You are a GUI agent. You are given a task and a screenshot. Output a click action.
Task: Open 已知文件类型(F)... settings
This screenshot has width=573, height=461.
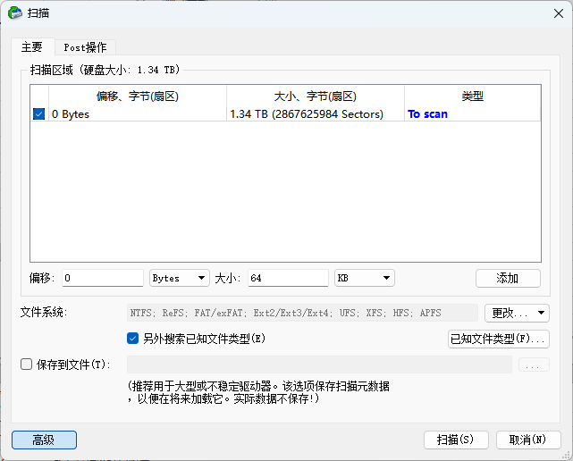pos(499,339)
